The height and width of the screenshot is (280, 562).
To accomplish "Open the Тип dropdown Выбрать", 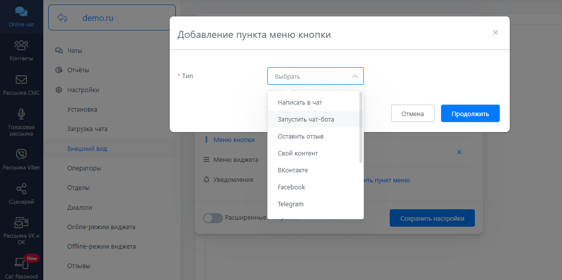I will (315, 76).
